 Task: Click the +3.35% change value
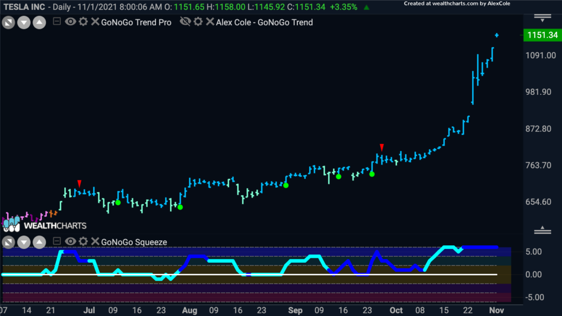point(344,7)
